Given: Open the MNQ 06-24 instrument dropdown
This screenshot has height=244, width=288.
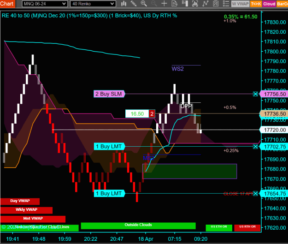Looking at the screenshot, I should click(x=45, y=4).
